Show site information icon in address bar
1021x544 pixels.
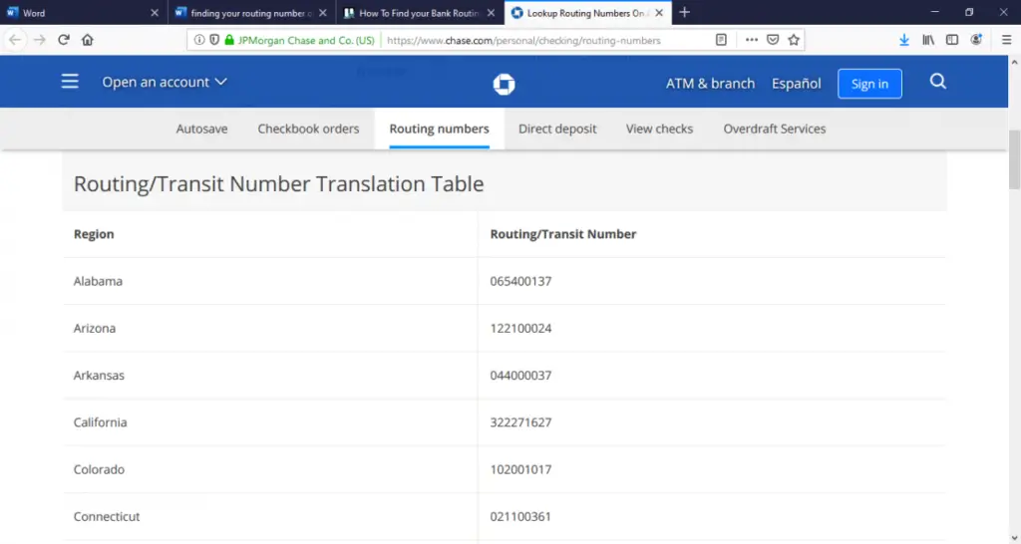[x=199, y=40]
